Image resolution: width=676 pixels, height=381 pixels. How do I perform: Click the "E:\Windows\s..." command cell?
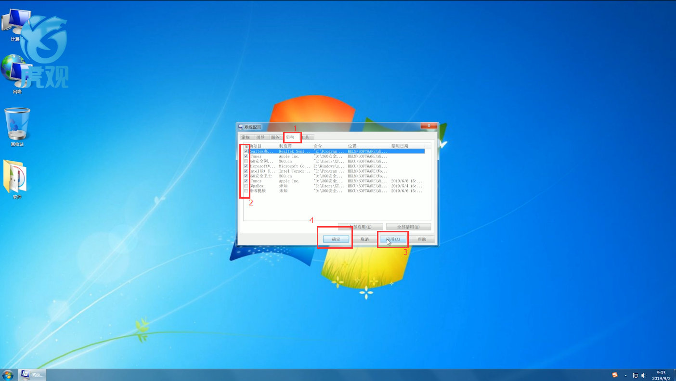[329, 166]
